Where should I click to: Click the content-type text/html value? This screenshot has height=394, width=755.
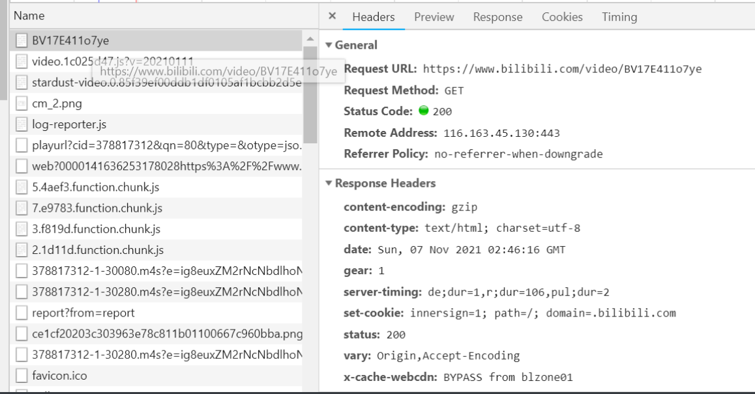click(502, 228)
